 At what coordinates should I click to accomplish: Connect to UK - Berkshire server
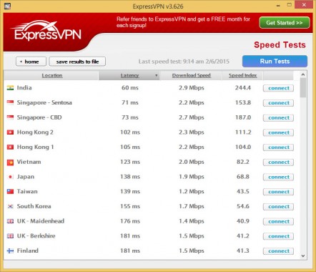tap(278, 236)
